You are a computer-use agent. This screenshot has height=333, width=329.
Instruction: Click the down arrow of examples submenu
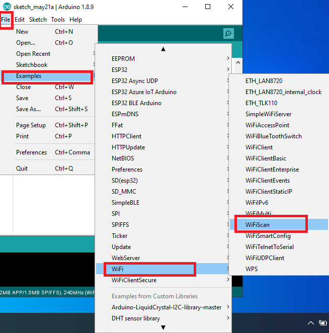point(163,327)
